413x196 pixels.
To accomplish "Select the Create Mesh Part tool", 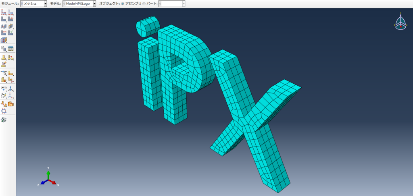I will (x=3, y=48).
